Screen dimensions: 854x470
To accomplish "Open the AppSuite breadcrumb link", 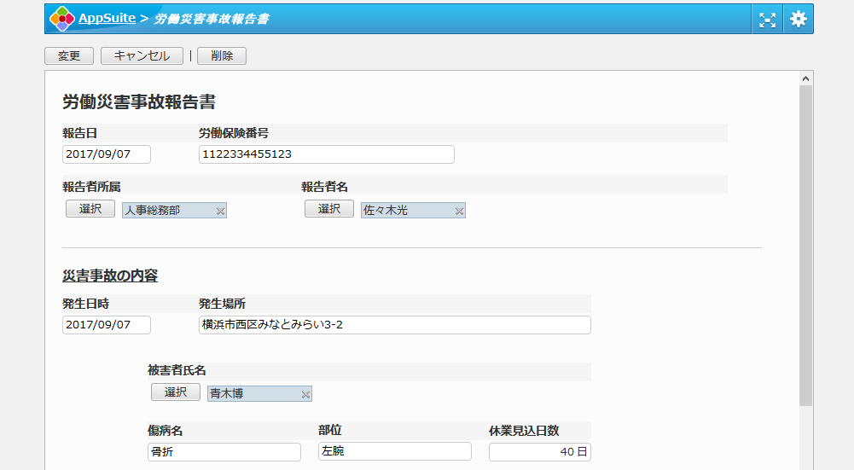I will click(x=106, y=19).
